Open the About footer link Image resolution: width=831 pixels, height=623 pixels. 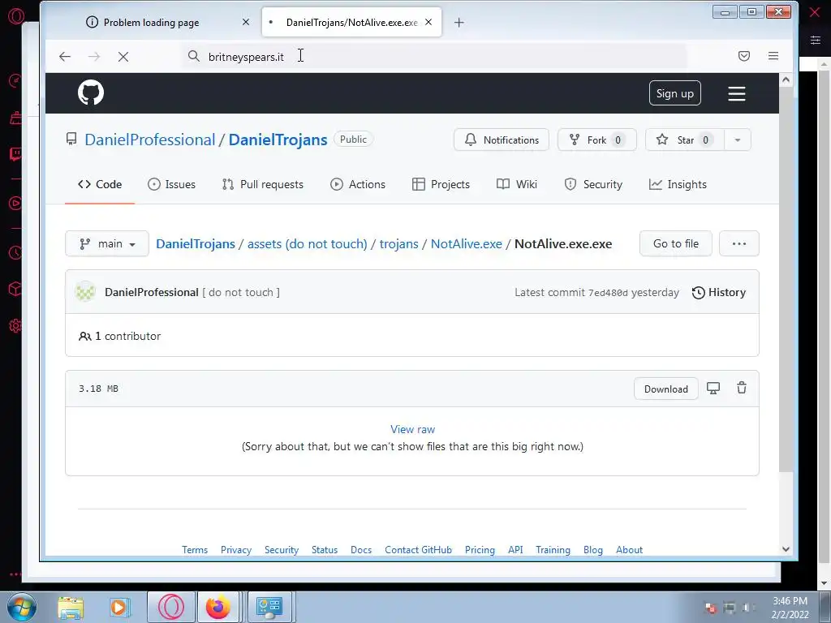pyautogui.click(x=629, y=550)
